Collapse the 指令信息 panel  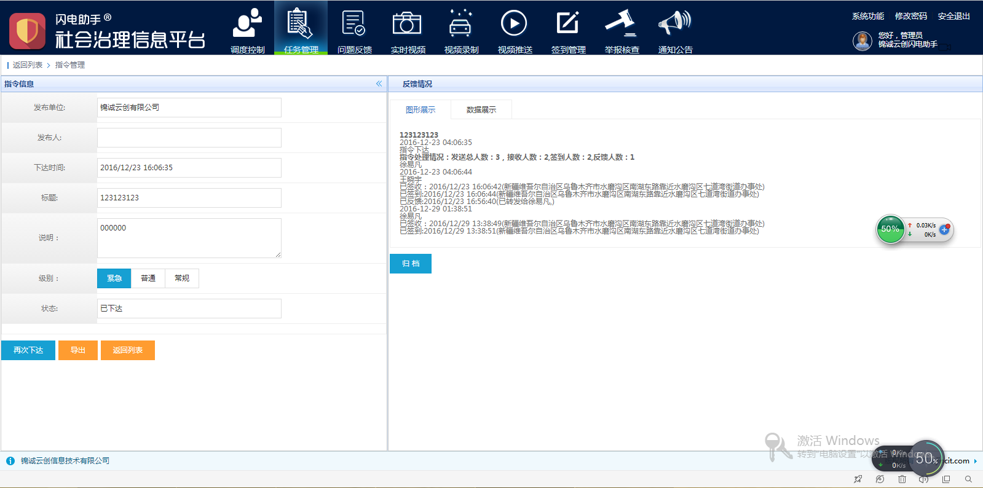(x=379, y=84)
